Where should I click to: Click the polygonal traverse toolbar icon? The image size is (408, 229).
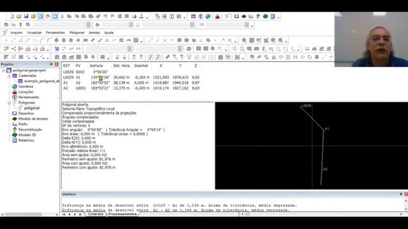tap(227, 17)
